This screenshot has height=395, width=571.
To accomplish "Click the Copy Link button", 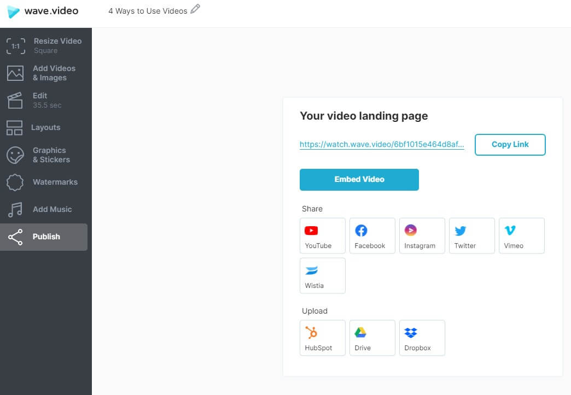I will coord(510,144).
